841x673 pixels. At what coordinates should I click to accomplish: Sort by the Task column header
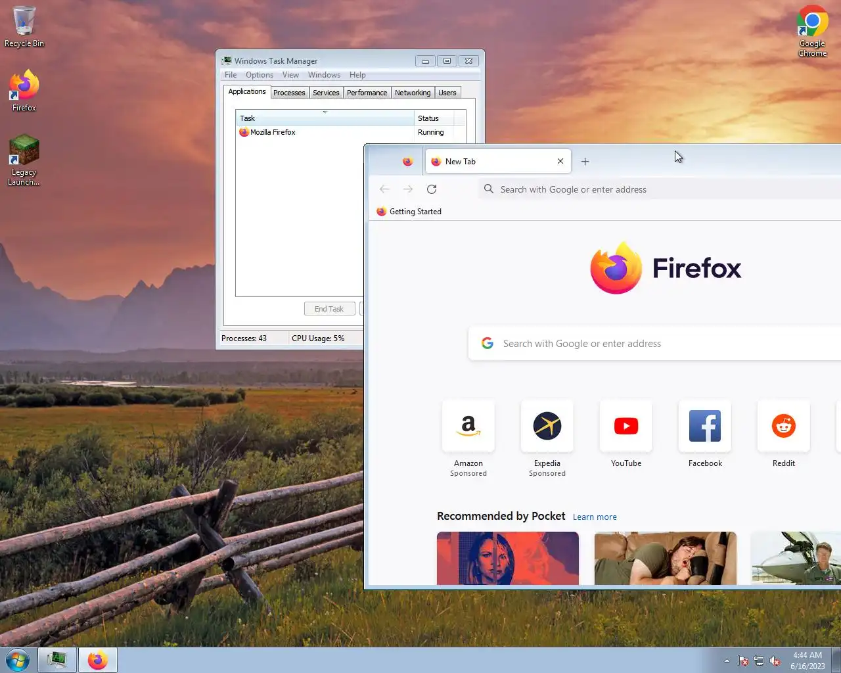(x=325, y=118)
